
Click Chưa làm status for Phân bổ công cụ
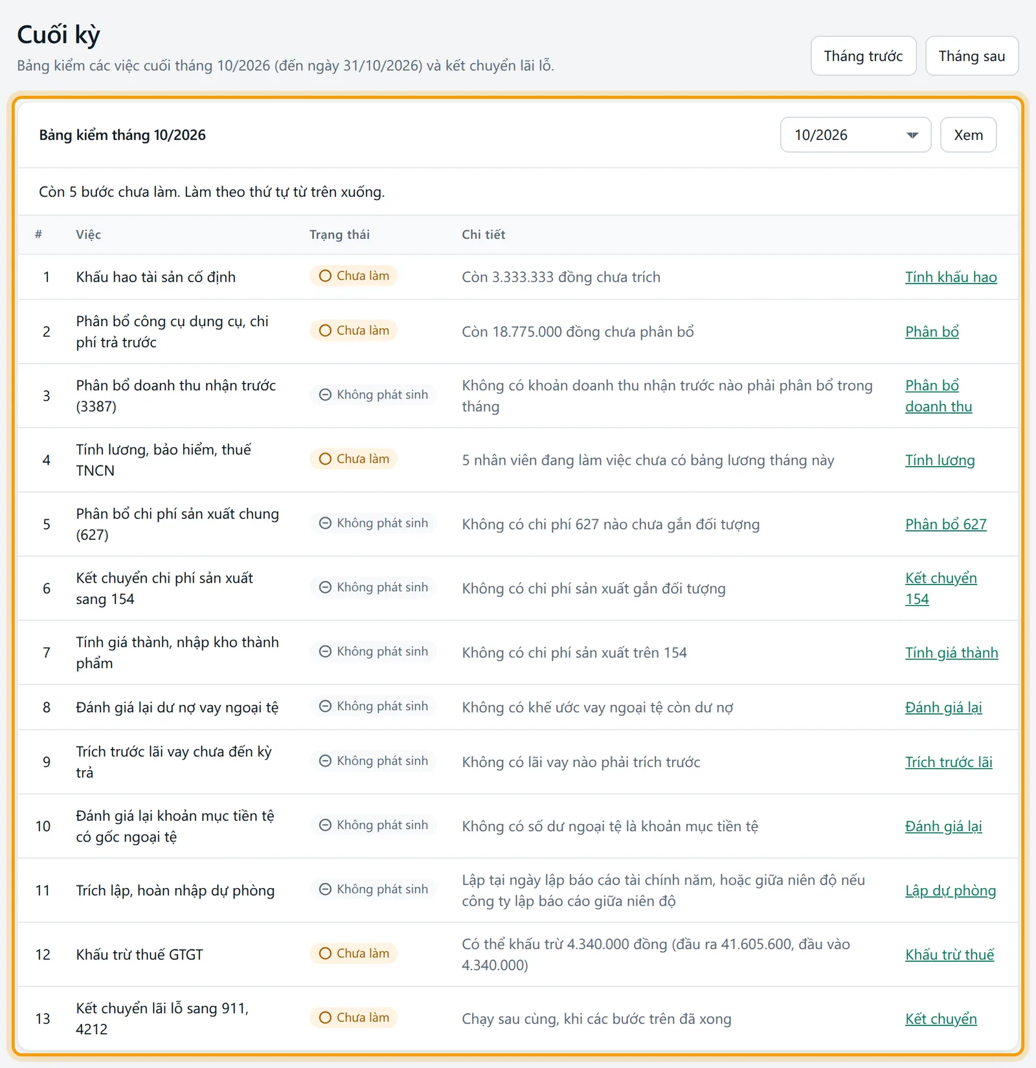tap(354, 330)
